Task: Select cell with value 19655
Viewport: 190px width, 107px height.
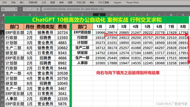Action: [183, 63]
